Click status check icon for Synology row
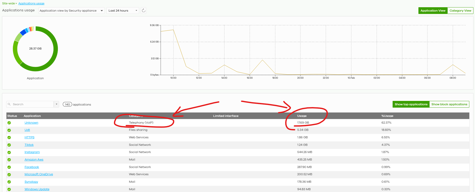The width and height of the screenshot is (475, 192). 9,182
